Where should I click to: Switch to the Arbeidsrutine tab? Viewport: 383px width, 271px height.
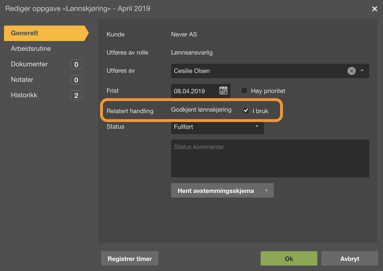[x=31, y=49]
